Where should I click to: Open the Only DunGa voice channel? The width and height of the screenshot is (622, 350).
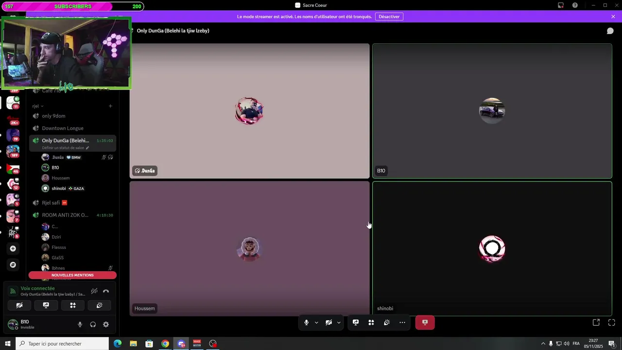click(72, 140)
